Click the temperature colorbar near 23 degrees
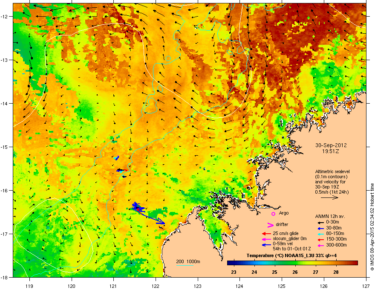The image size is (375, 290). point(234,263)
